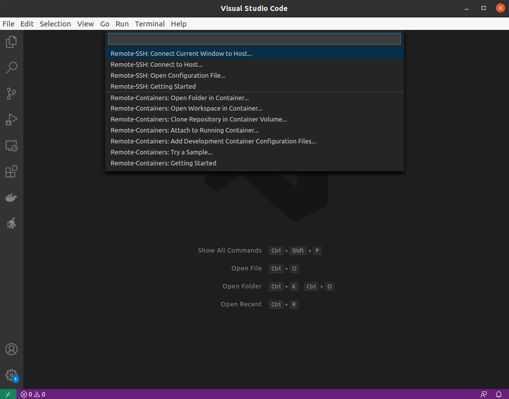The width and height of the screenshot is (509, 399).
Task: Open the Help menu
Action: pos(178,24)
